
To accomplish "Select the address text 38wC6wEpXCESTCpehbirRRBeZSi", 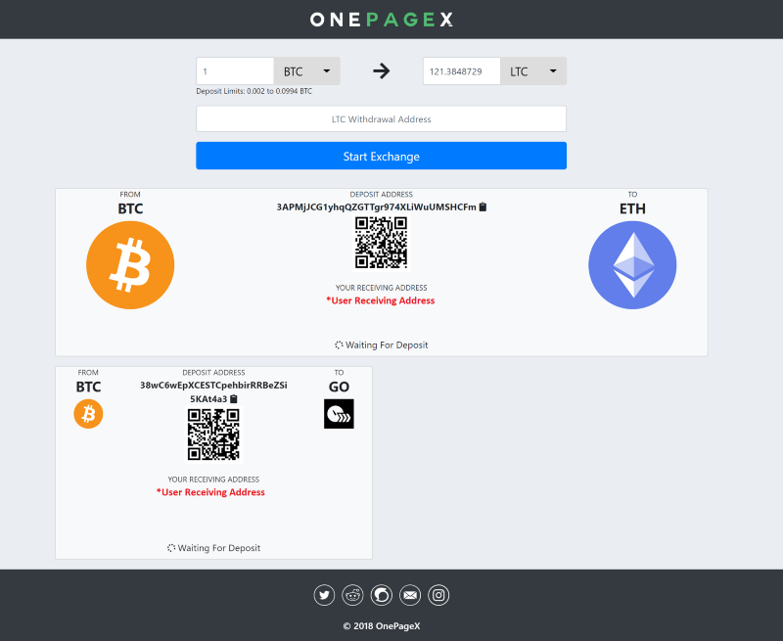I will [213, 386].
